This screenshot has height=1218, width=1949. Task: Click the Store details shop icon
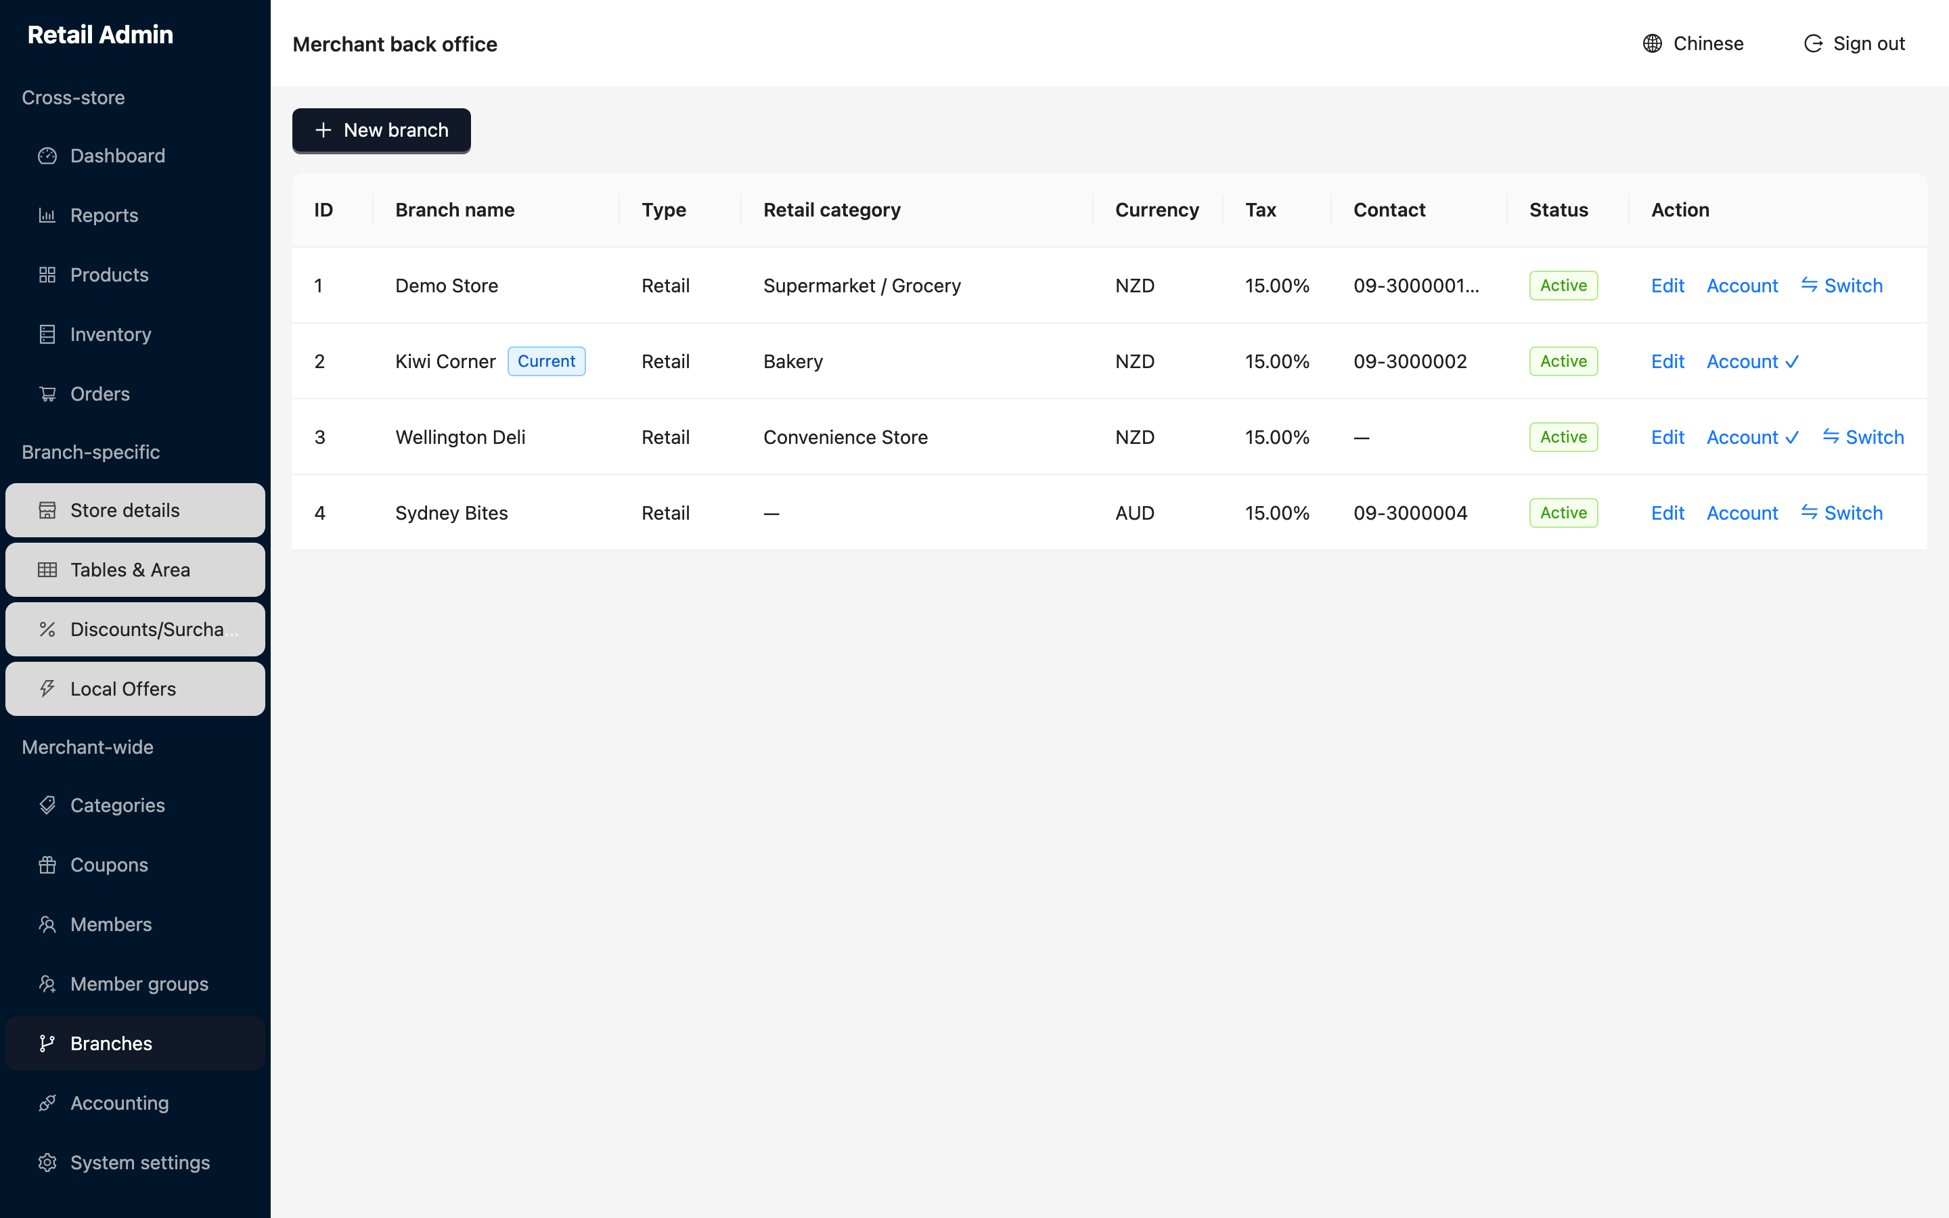tap(47, 510)
